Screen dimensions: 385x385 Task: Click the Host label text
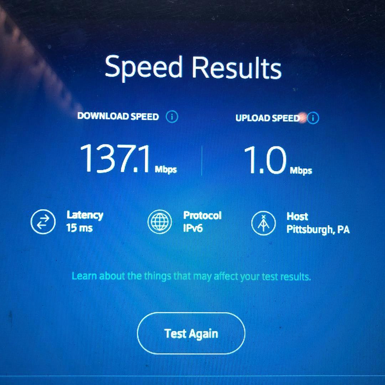click(x=297, y=217)
